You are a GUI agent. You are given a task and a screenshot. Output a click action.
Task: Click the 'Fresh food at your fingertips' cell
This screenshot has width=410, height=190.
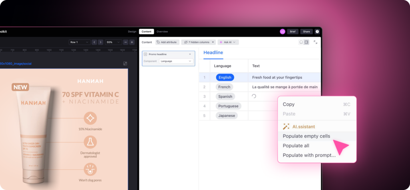(x=285, y=77)
